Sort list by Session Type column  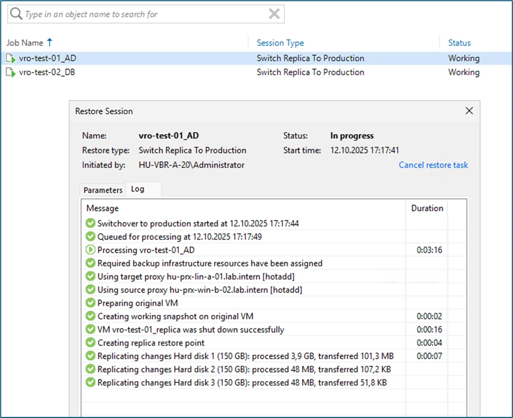(280, 43)
